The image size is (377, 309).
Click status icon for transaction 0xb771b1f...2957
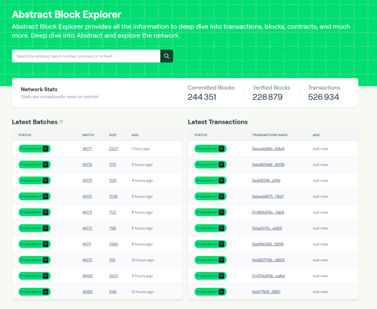point(221,292)
